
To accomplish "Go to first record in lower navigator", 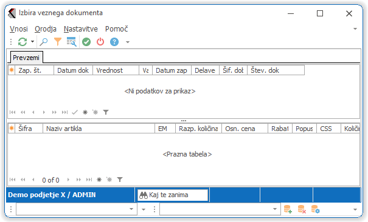I will click(x=12, y=180).
